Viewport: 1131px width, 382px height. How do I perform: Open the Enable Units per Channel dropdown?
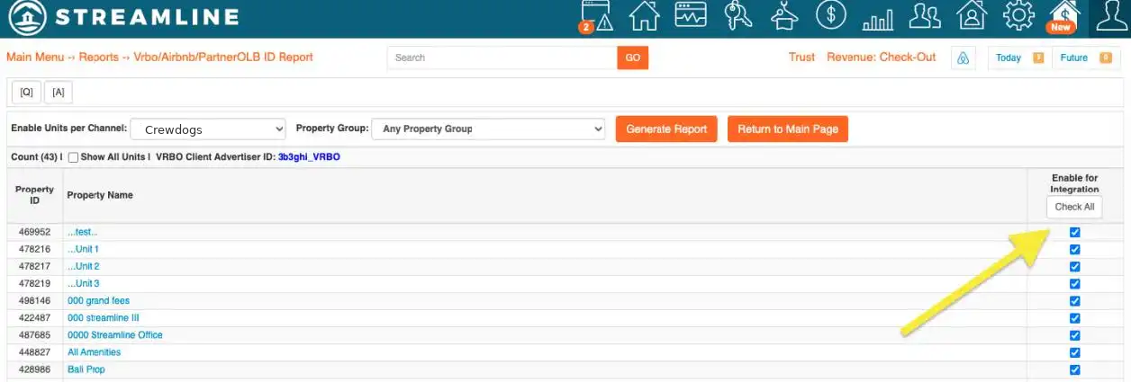(x=208, y=129)
